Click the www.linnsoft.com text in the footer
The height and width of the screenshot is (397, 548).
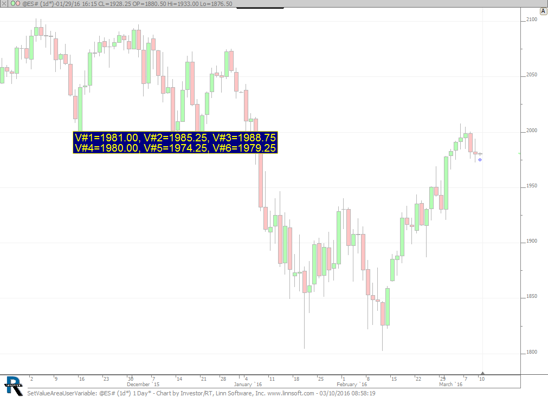point(291,393)
